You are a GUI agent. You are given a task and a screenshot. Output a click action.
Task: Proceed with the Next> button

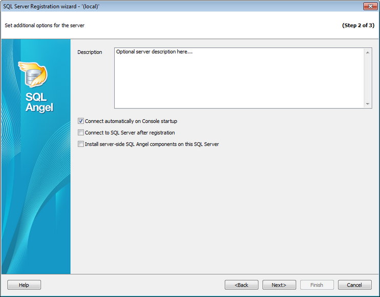click(x=279, y=285)
